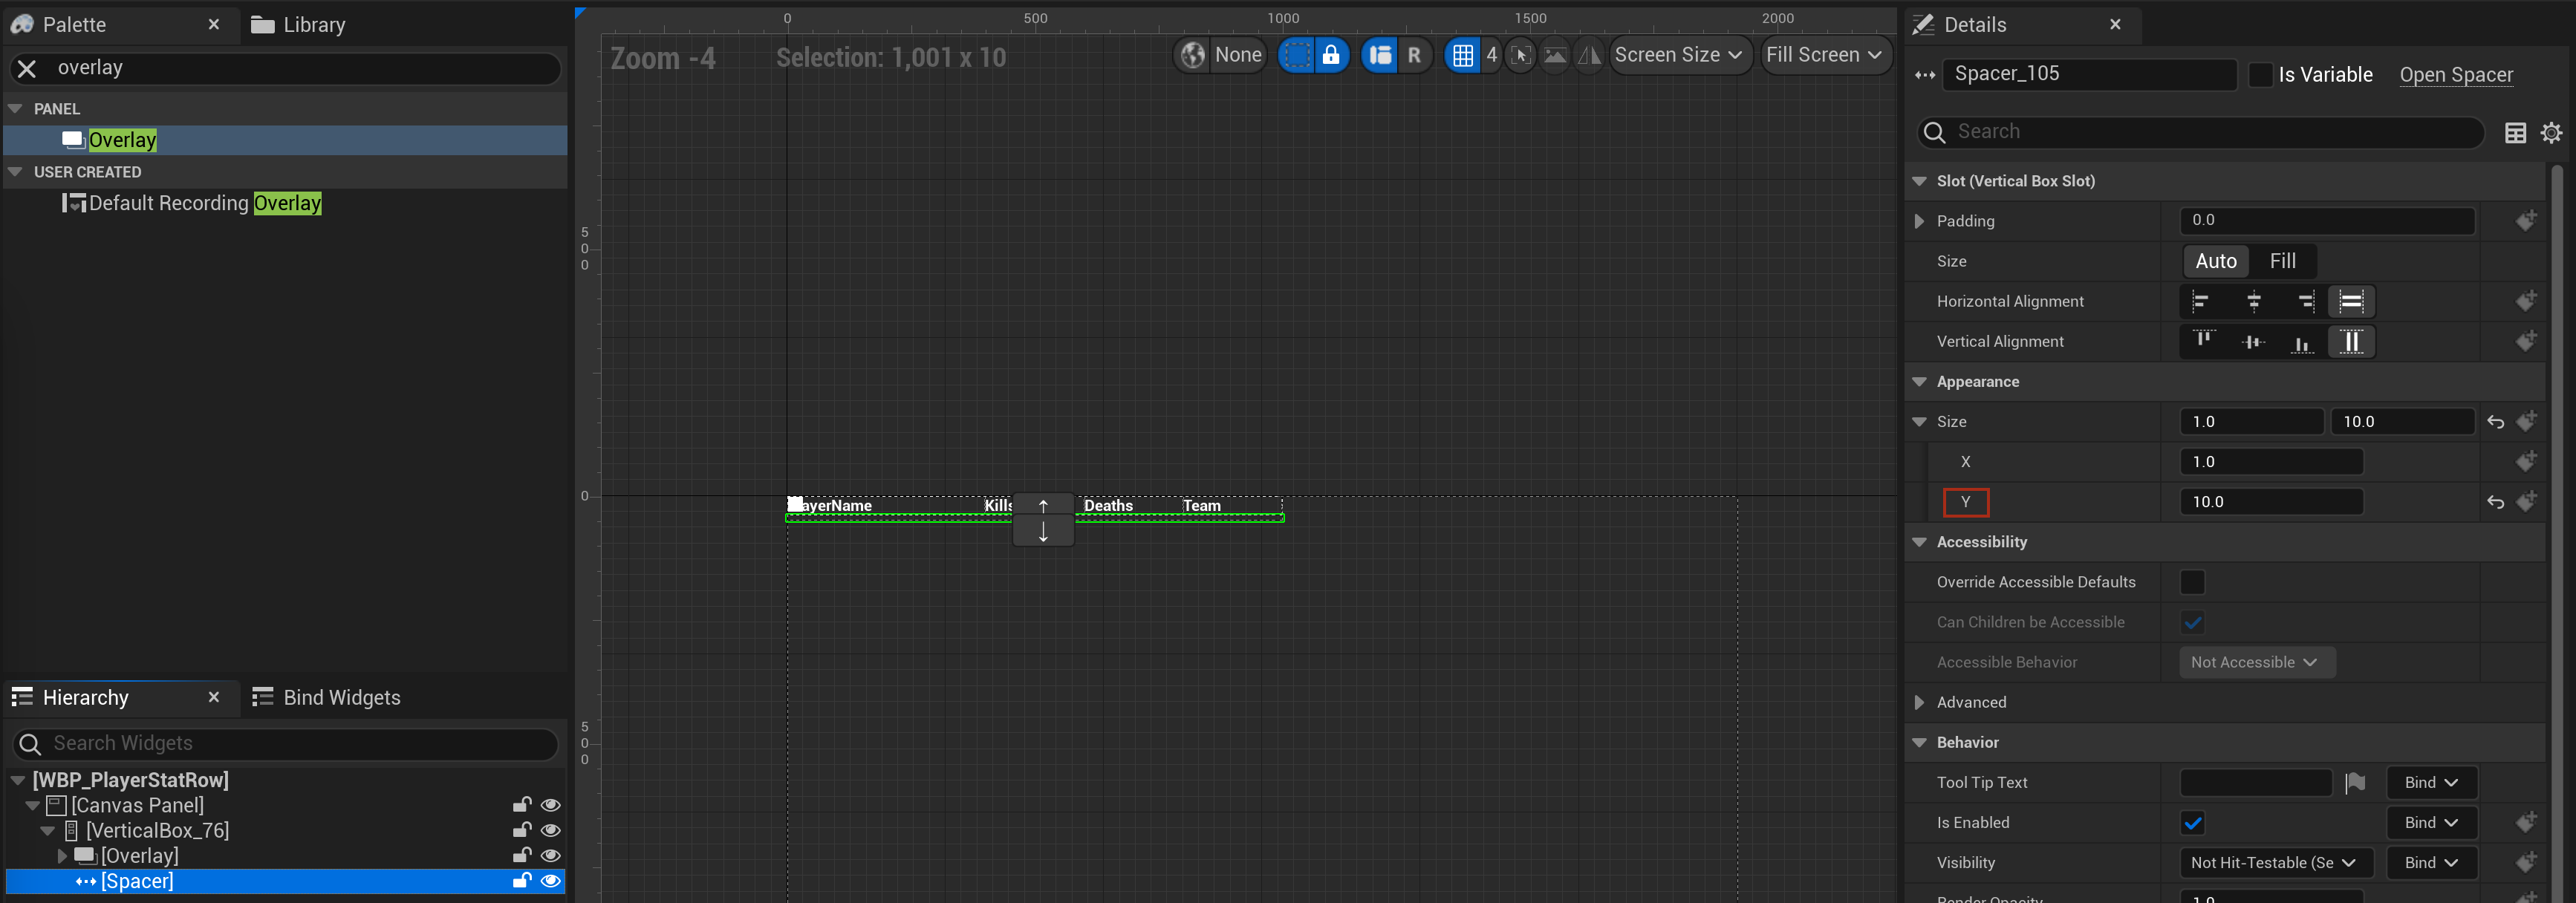
Task: Toggle lock icon on Spacer row
Action: point(521,880)
